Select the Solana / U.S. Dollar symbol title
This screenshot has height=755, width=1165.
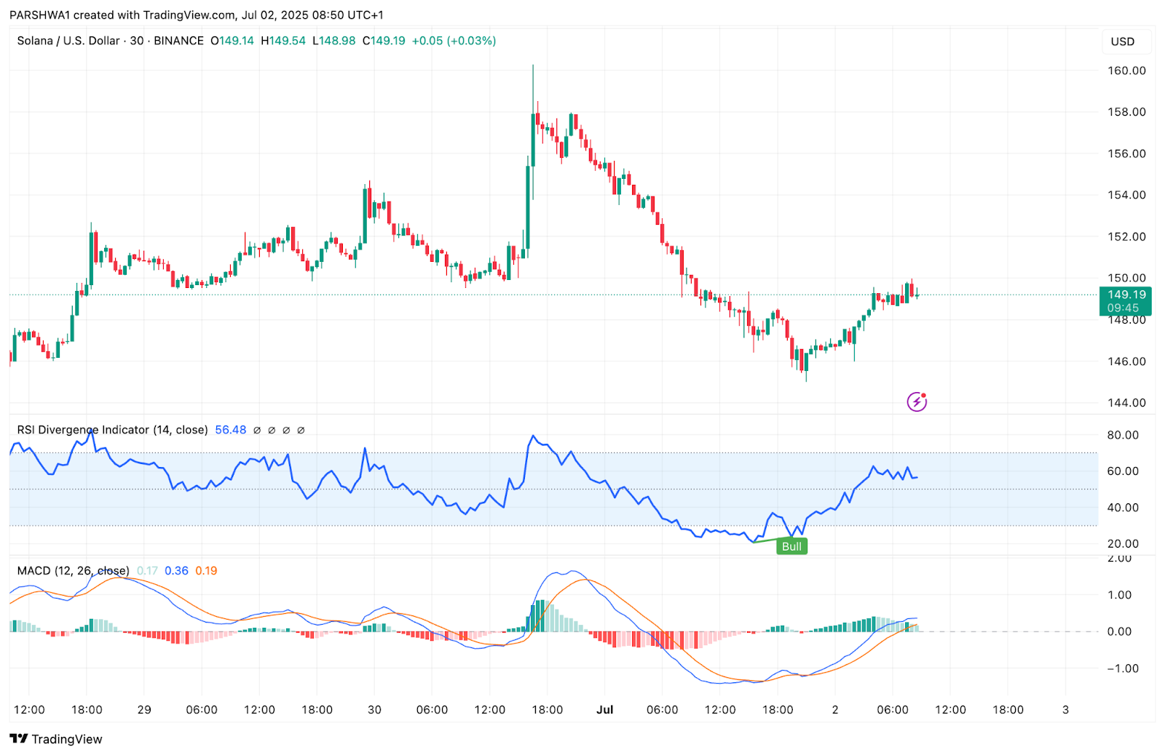[68, 41]
